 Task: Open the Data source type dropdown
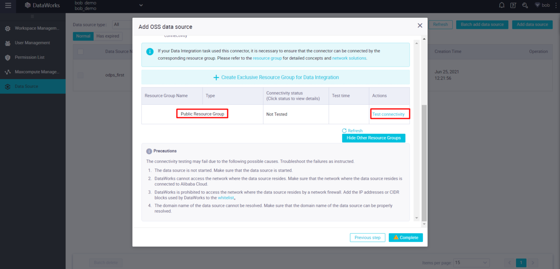click(122, 24)
